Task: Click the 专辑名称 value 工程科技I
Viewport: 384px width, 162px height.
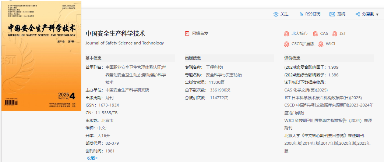Action: (215, 67)
